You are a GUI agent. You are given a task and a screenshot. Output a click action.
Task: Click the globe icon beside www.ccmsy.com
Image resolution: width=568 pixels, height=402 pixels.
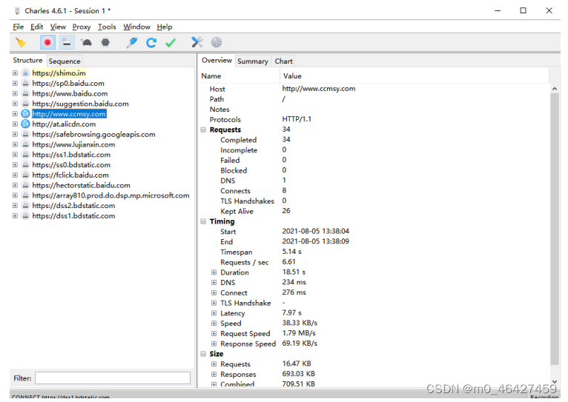tap(25, 114)
